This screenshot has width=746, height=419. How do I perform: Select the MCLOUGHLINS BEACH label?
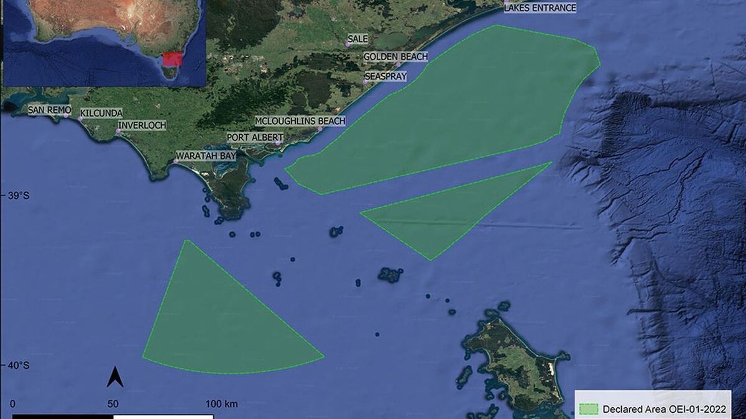[300, 120]
